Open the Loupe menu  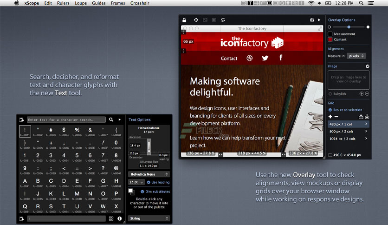click(x=81, y=3)
